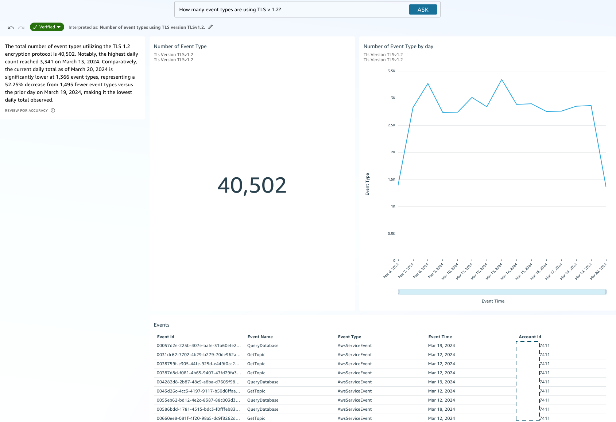Click event ID 00387d8d-f081-4b65-9407-47fd29fa3...

(x=199, y=373)
